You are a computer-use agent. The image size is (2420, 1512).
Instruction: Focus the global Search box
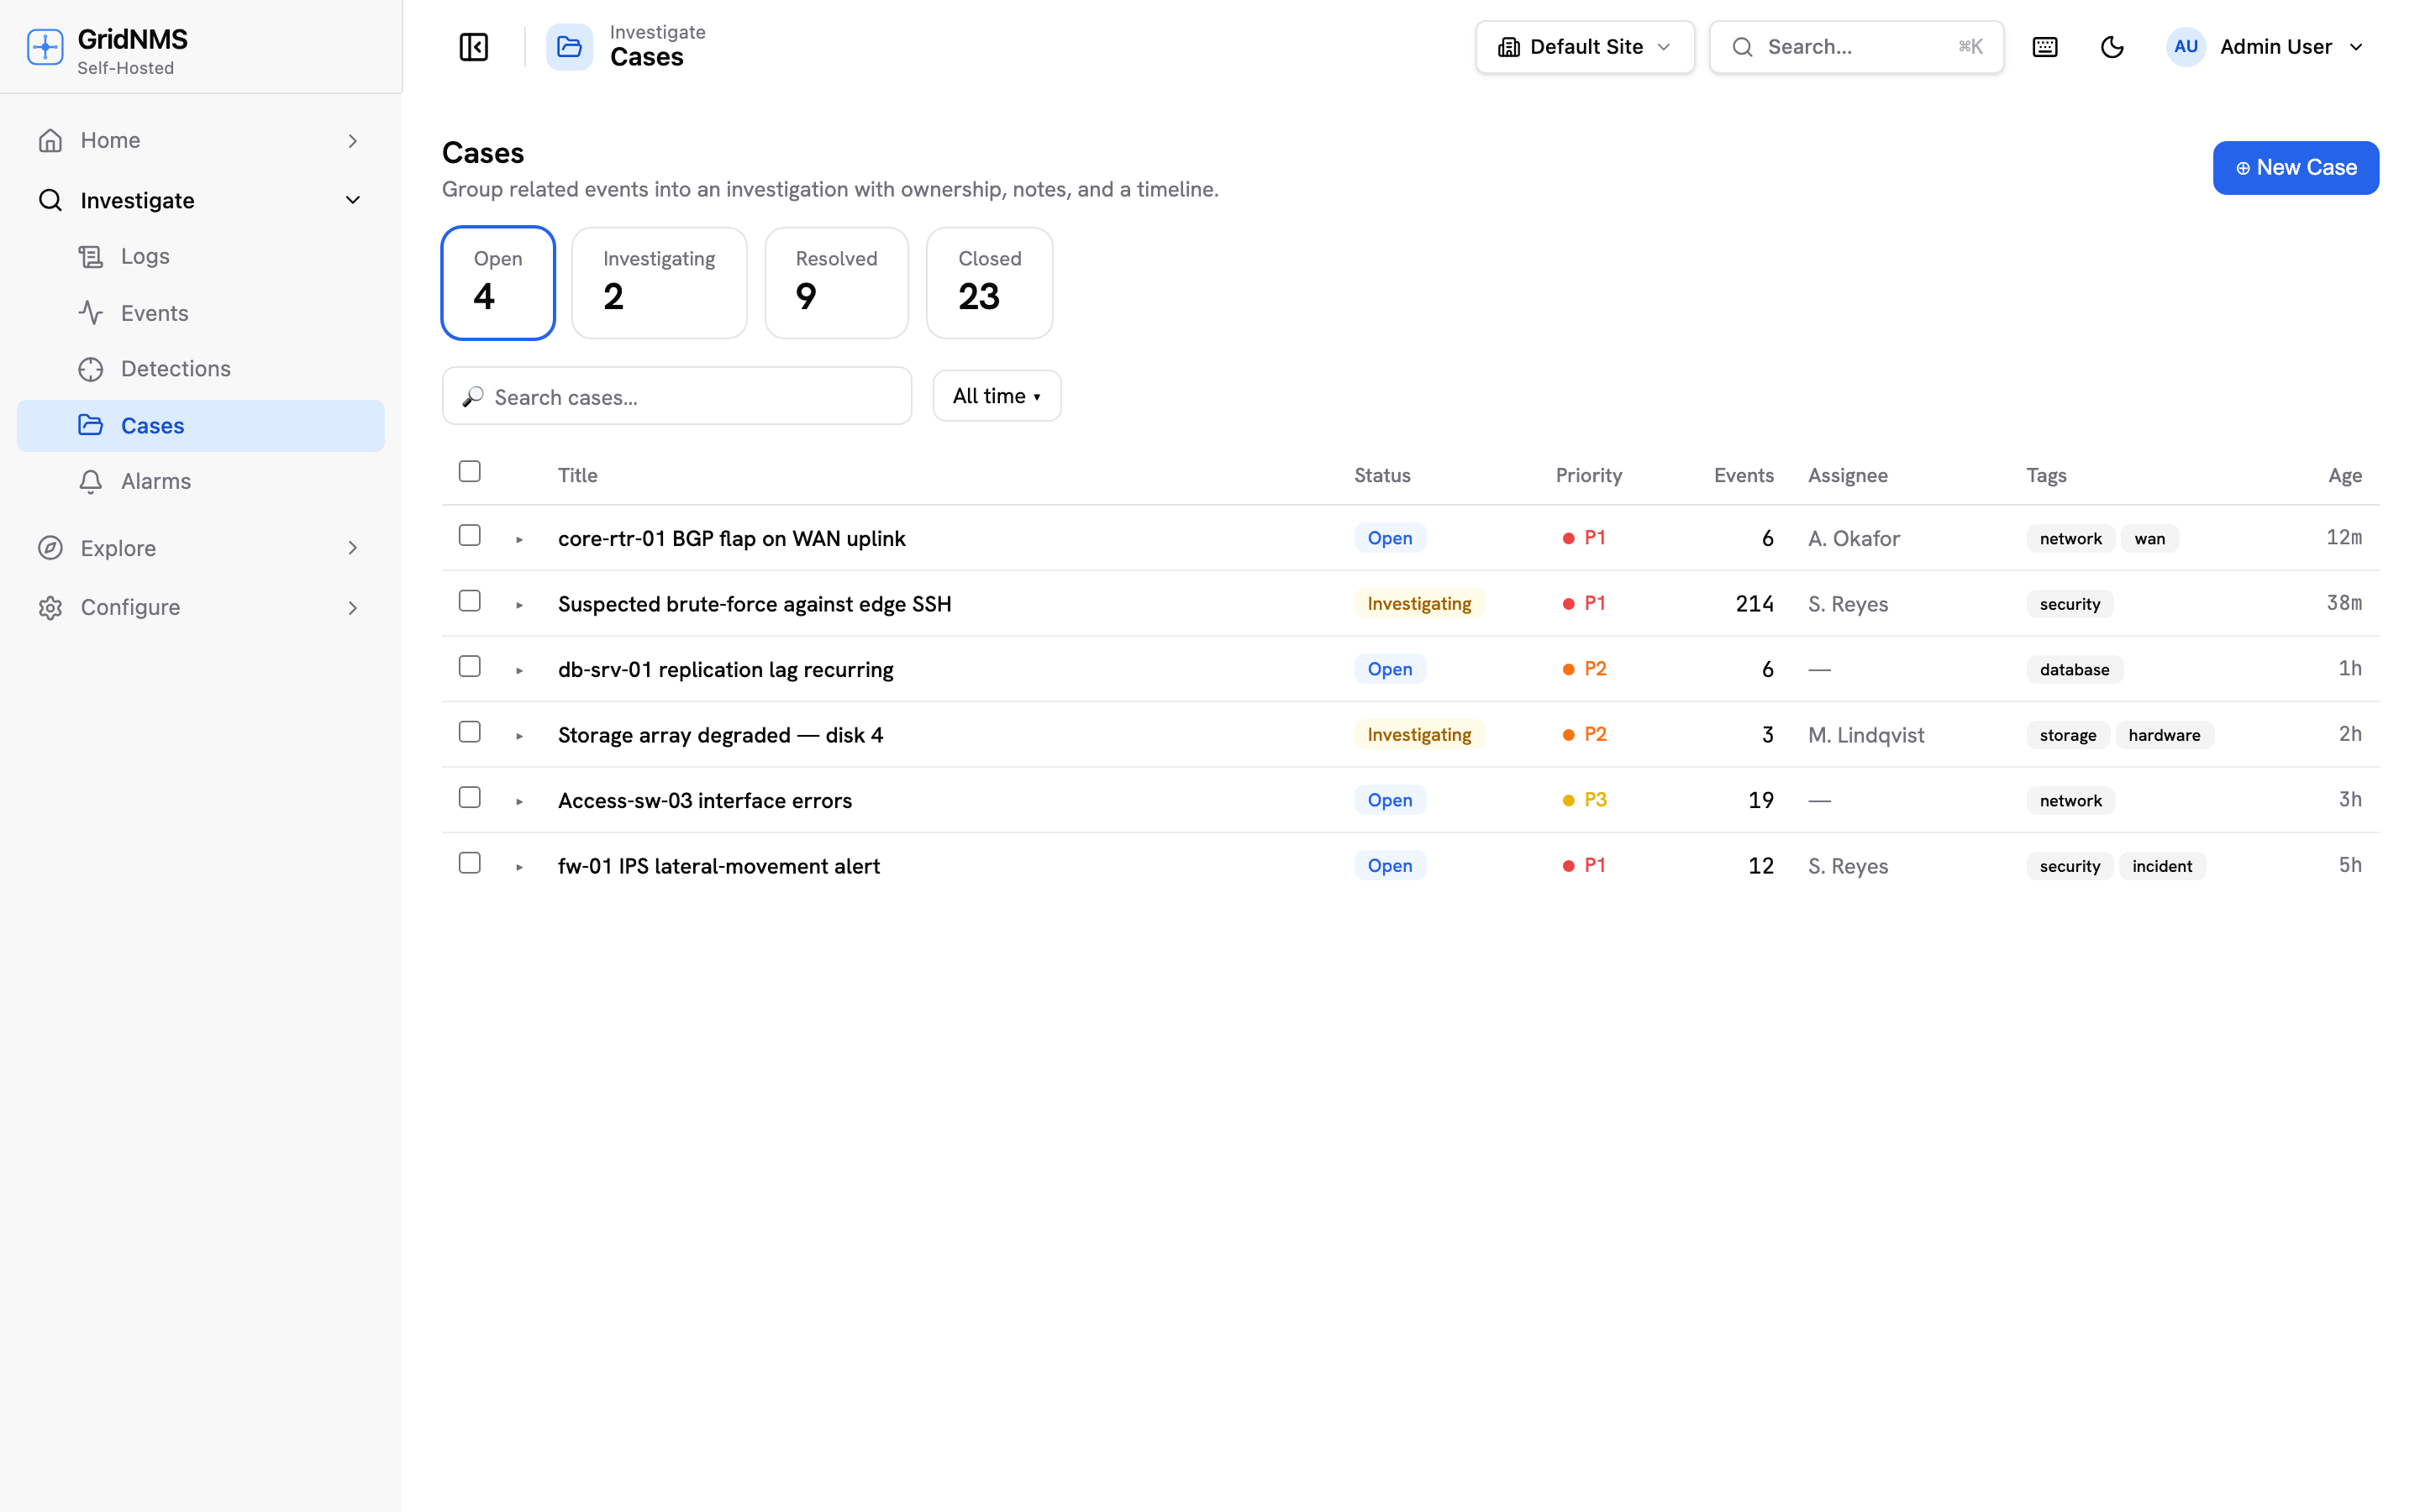(1856, 47)
